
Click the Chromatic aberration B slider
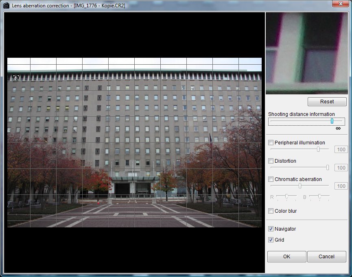(x=319, y=196)
